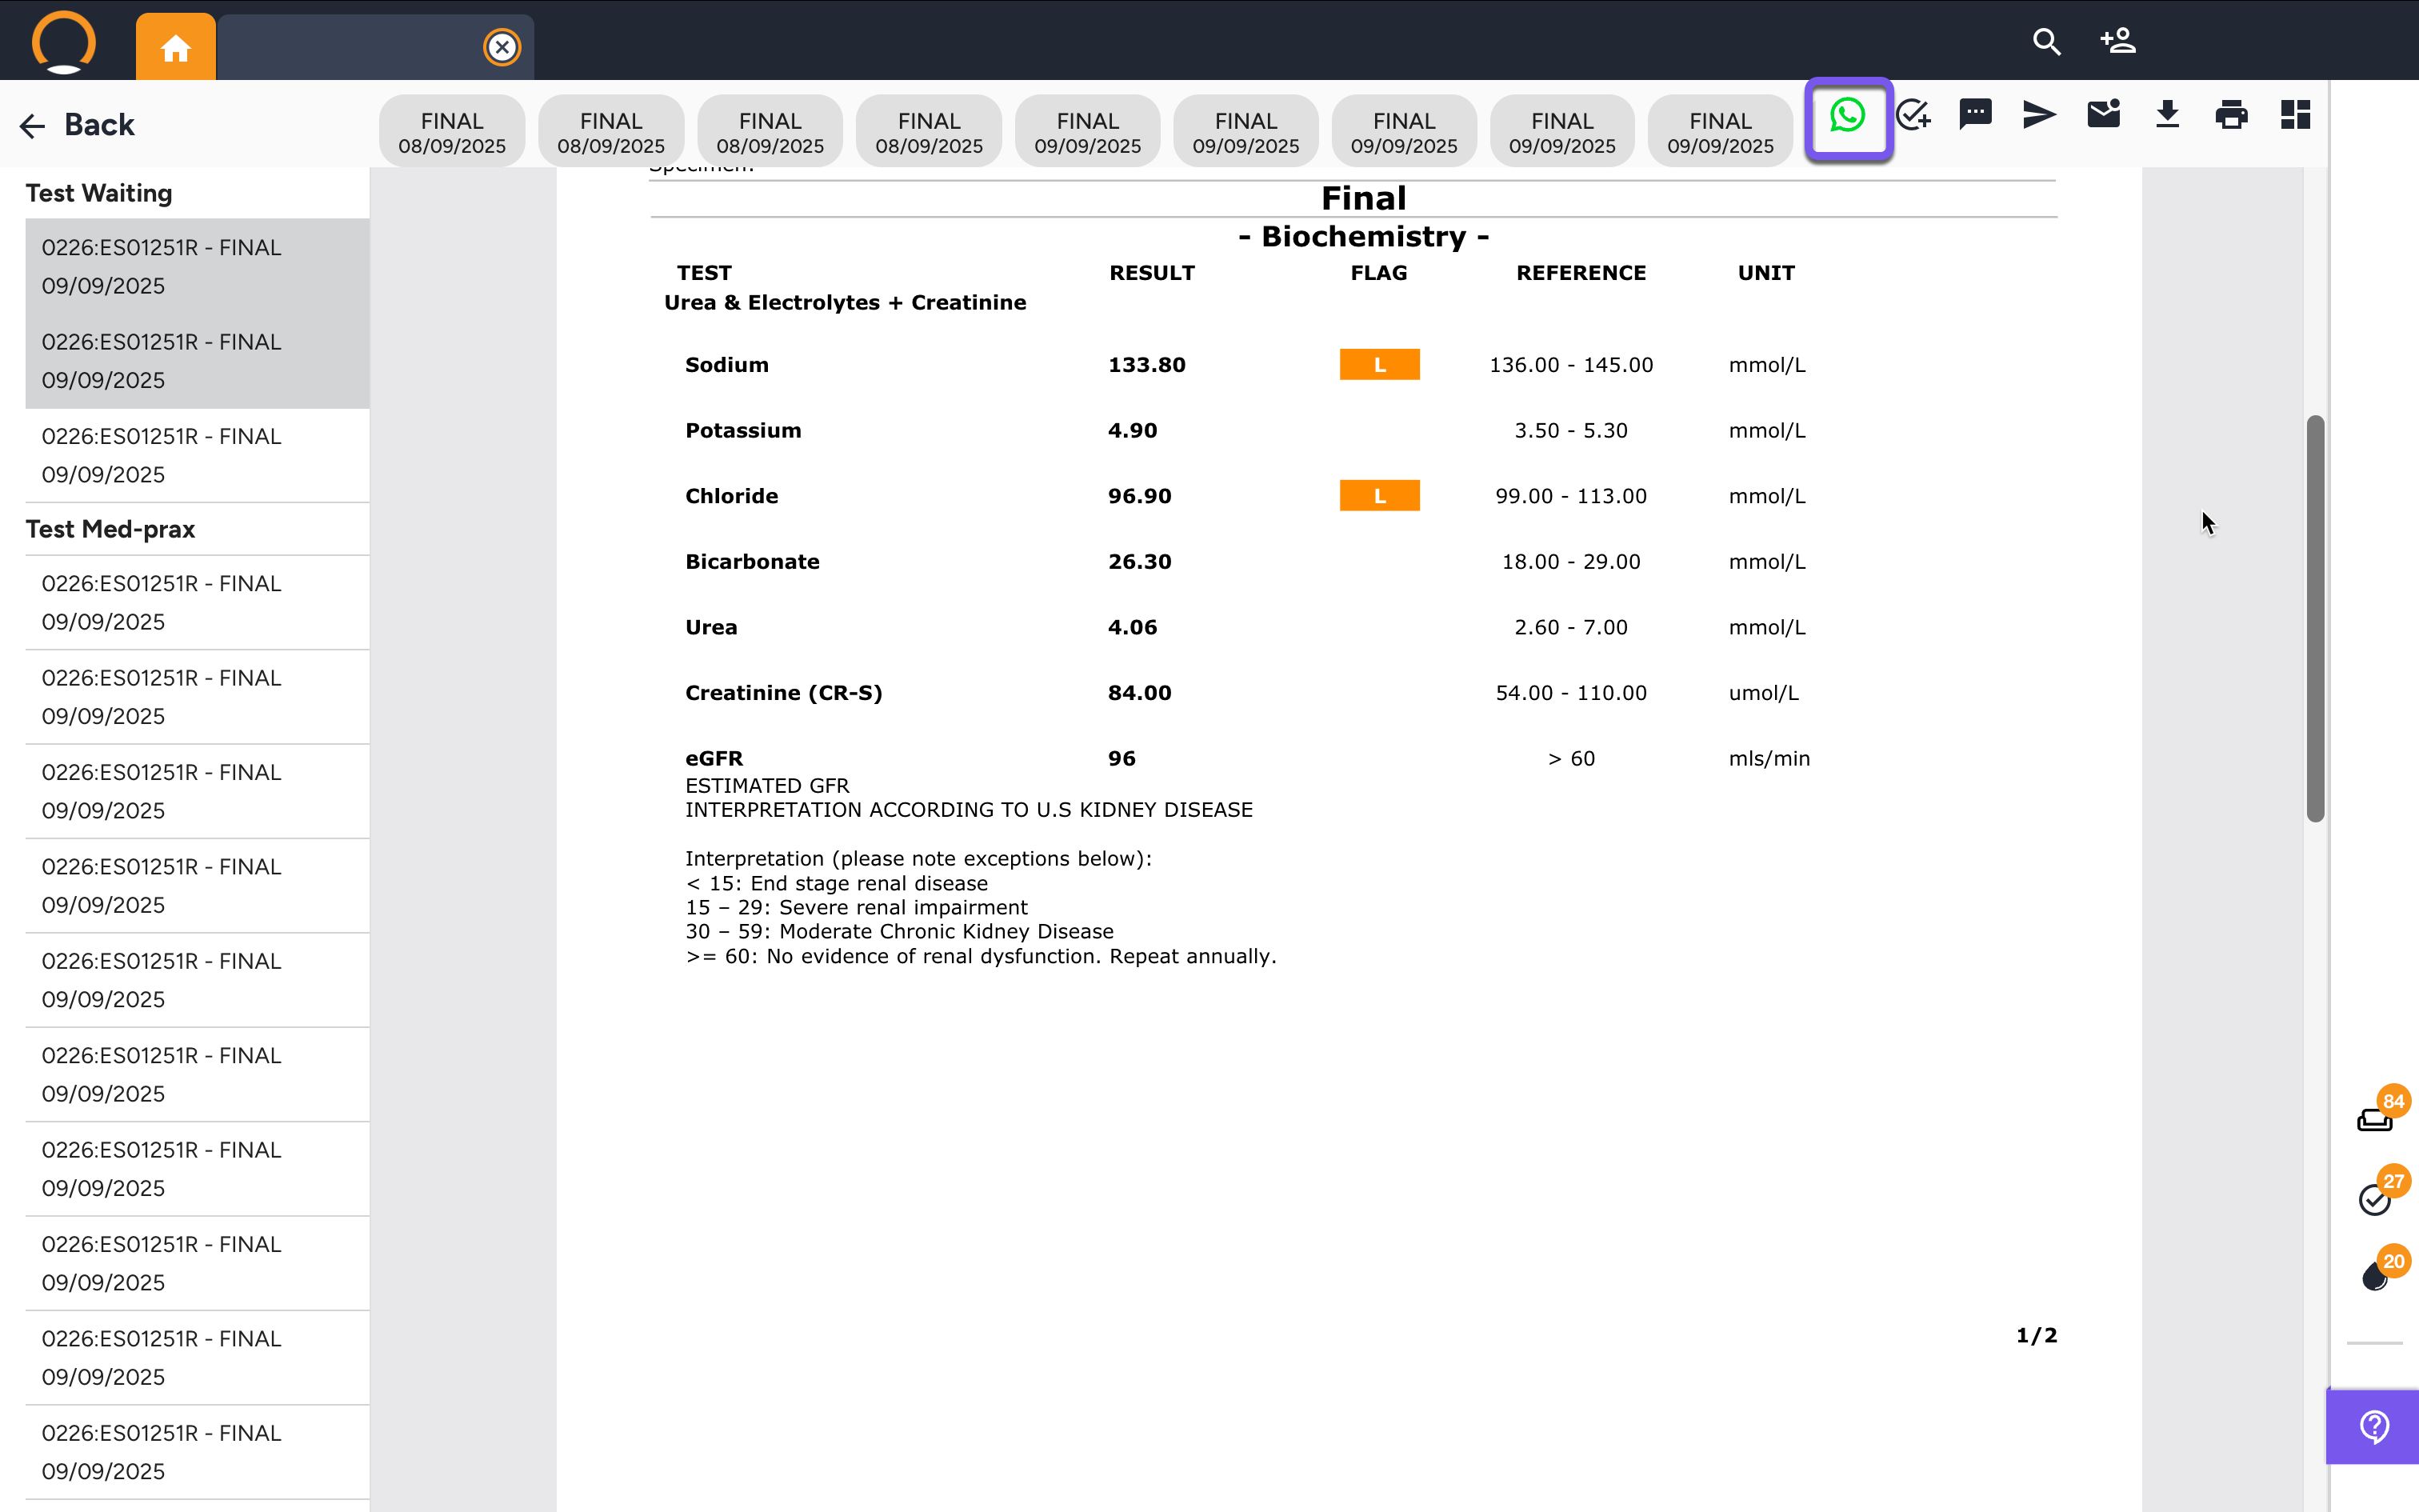Viewport: 2419px width, 1512px height.
Task: Close the open patient tab
Action: [x=502, y=47]
